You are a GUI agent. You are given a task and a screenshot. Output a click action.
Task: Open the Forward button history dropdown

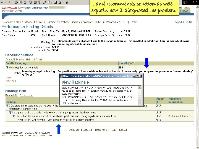pyautogui.click(x=12, y=2)
